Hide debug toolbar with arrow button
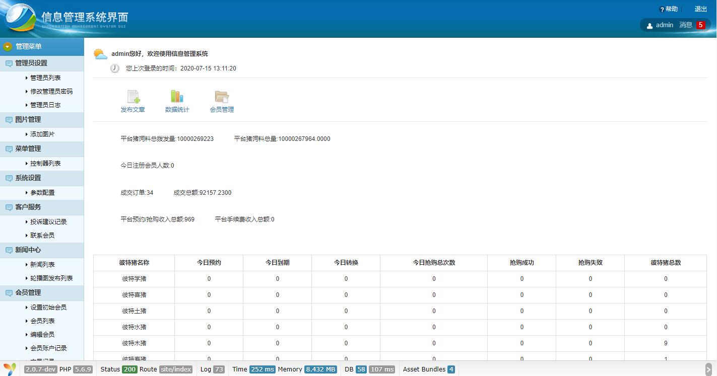 coord(708,369)
